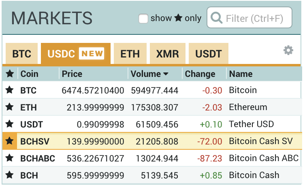
Task: Toggle the BCHABC favorite star
Action: [x=10, y=158]
